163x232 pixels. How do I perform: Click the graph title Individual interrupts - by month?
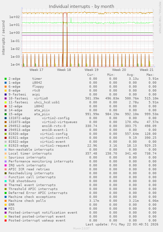81,6
